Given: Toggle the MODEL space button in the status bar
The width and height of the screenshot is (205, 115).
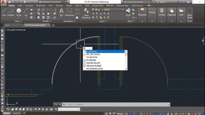Looking at the screenshot, I should (x=120, y=114).
